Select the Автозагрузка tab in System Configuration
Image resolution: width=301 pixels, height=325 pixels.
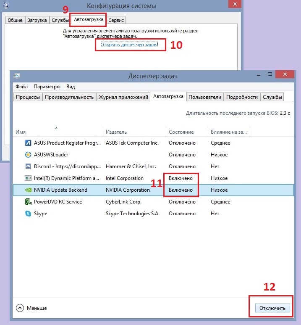89,19
